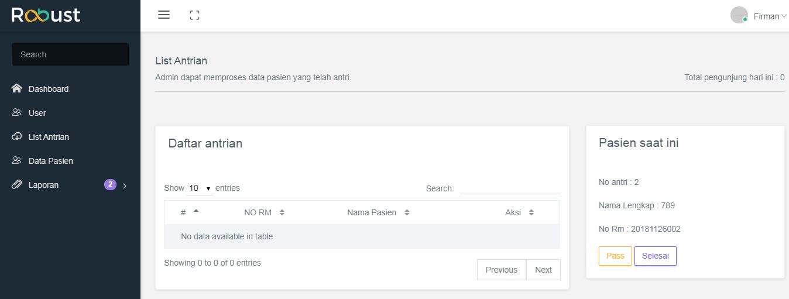Sort table by Nama Pasien column
The height and width of the screenshot is (299, 789).
click(378, 212)
